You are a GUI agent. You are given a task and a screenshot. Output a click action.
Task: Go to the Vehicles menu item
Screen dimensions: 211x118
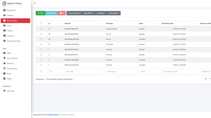[15, 15]
